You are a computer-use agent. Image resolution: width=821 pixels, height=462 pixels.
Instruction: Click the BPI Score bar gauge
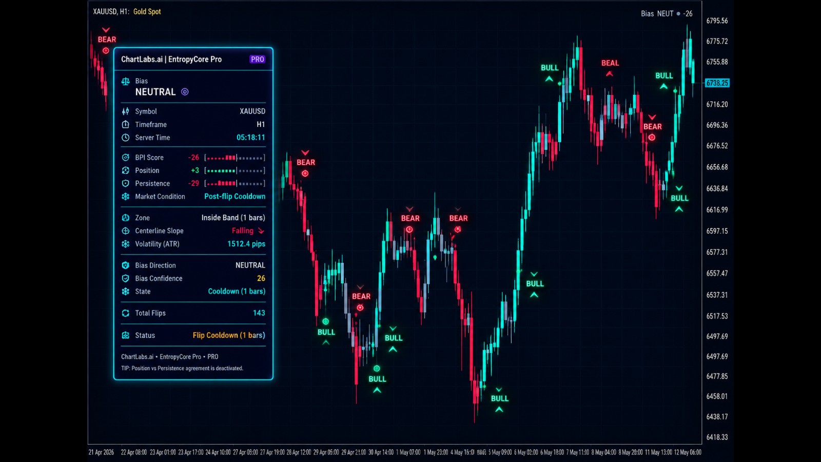coord(235,158)
